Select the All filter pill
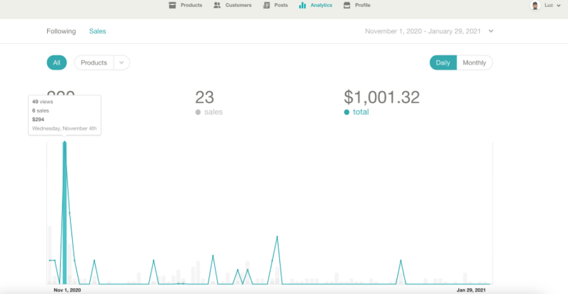568x294 pixels. pyautogui.click(x=57, y=62)
